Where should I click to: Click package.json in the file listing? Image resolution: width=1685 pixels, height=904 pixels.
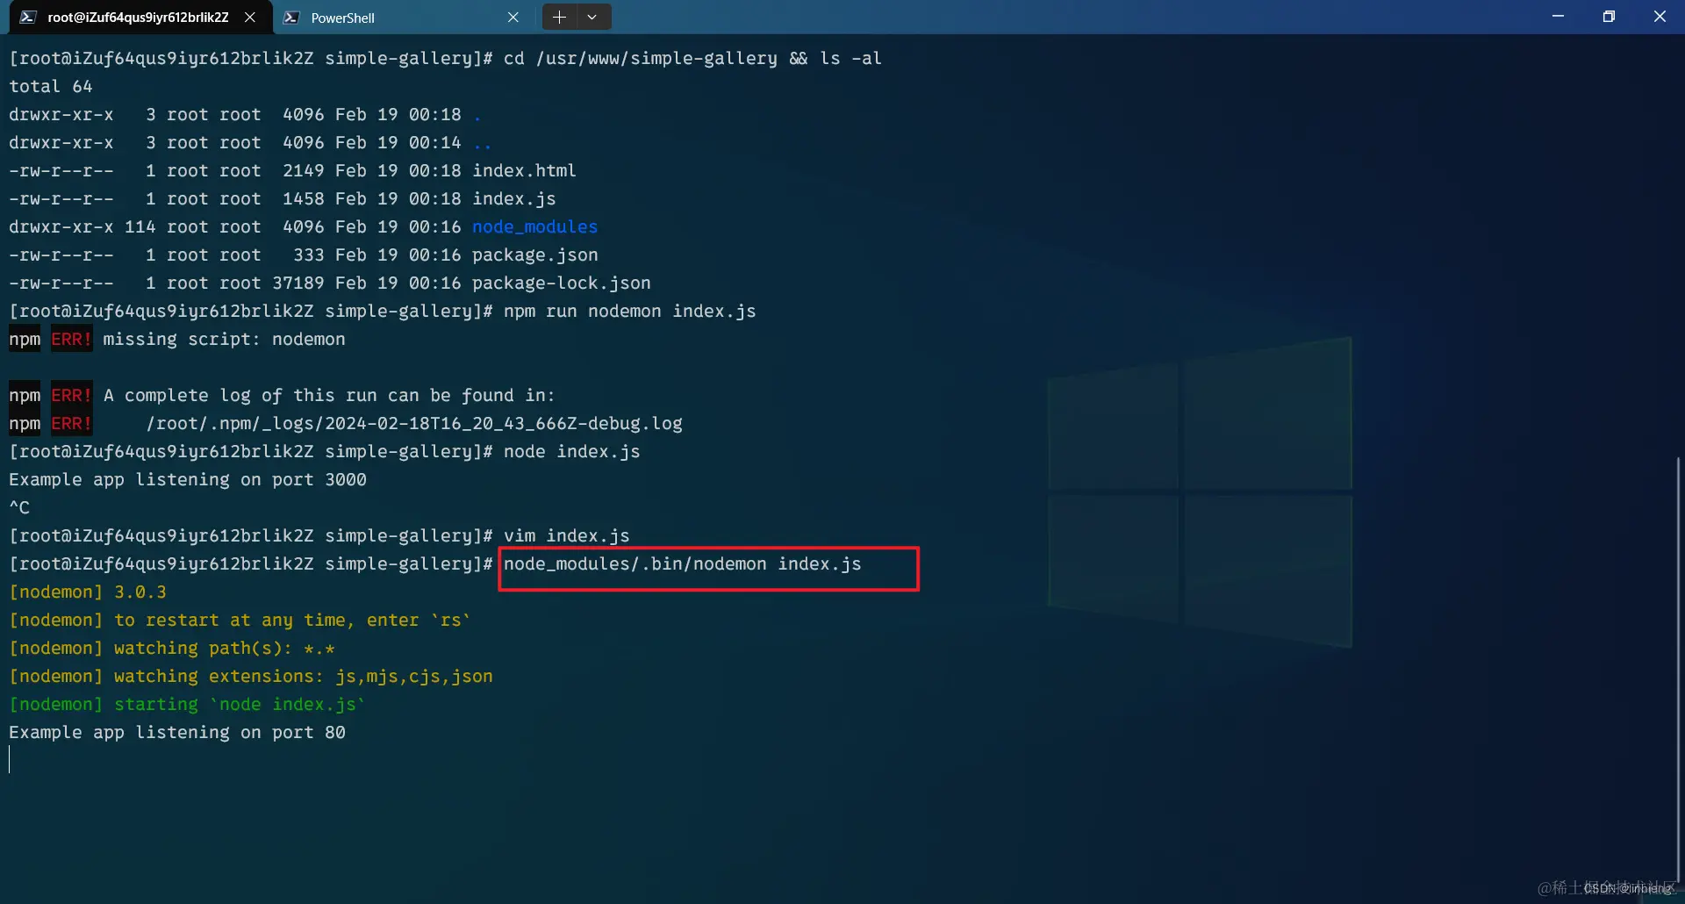535,255
